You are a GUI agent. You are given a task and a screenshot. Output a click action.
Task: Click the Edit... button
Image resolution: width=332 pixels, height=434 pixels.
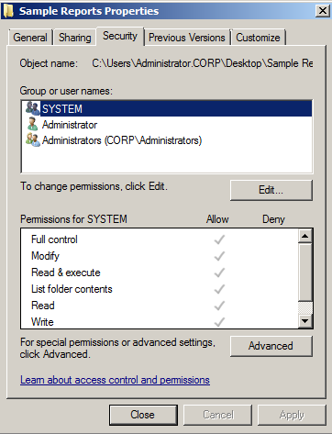[271, 190]
